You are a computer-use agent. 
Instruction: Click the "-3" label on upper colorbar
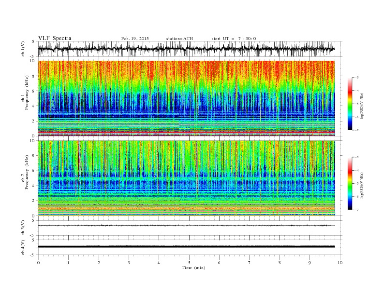[356, 78]
